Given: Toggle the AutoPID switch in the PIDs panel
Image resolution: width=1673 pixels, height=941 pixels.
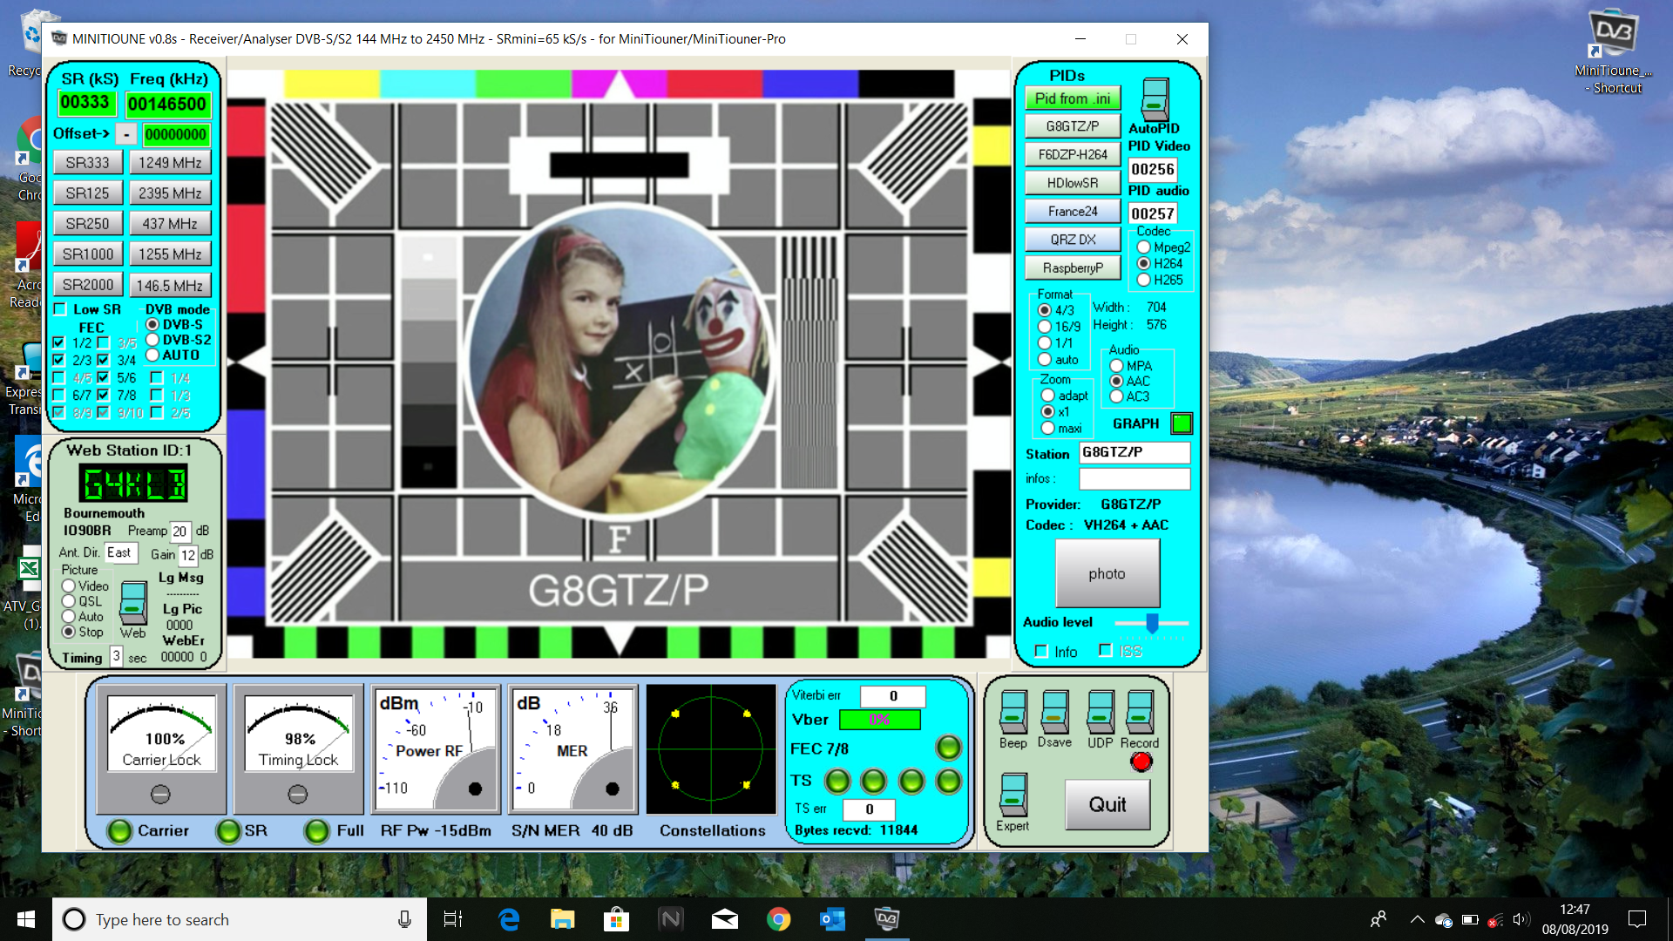Looking at the screenshot, I should click(x=1155, y=98).
